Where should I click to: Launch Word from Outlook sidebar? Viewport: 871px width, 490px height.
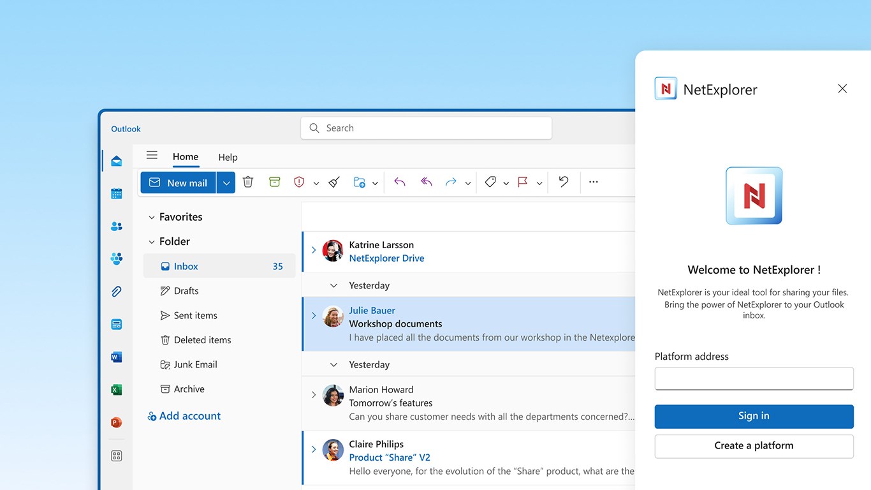point(116,357)
